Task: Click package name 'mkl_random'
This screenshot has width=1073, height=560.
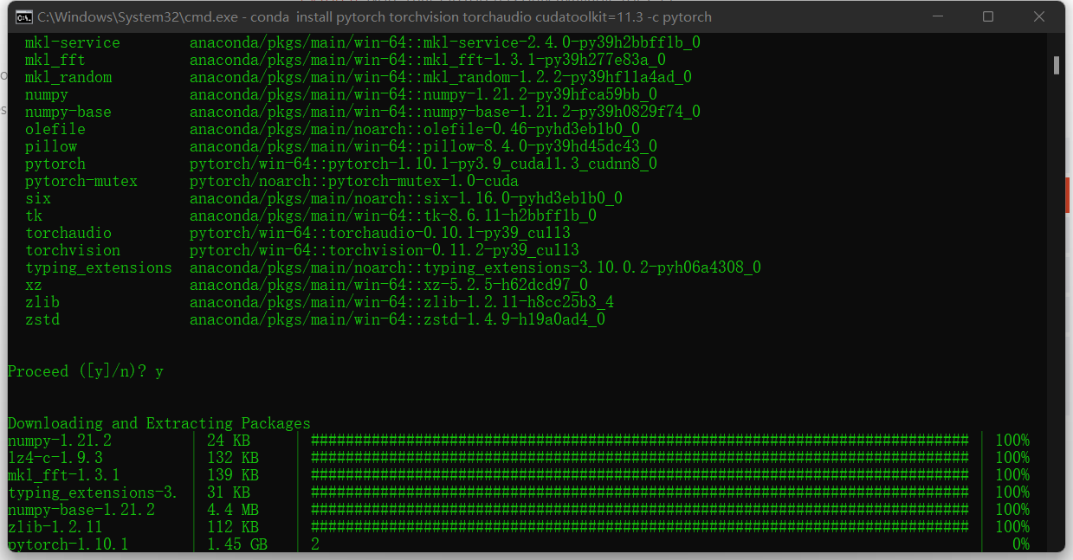Action: pos(68,77)
